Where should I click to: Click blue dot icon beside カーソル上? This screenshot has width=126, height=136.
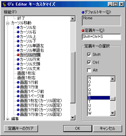coord(18,37)
